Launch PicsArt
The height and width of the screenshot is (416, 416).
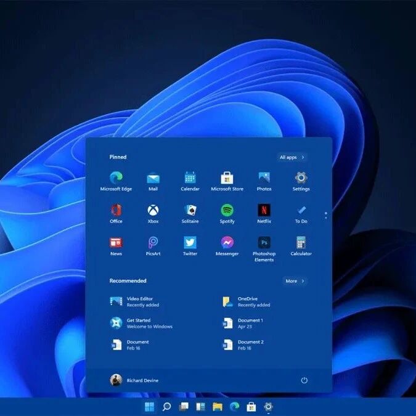click(153, 246)
